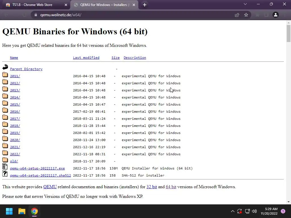Open the 2012/ folder link
The height and width of the screenshot is (218, 291).
point(15,83)
